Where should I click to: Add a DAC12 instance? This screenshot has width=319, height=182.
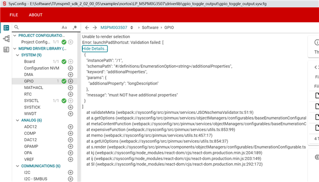70,140
